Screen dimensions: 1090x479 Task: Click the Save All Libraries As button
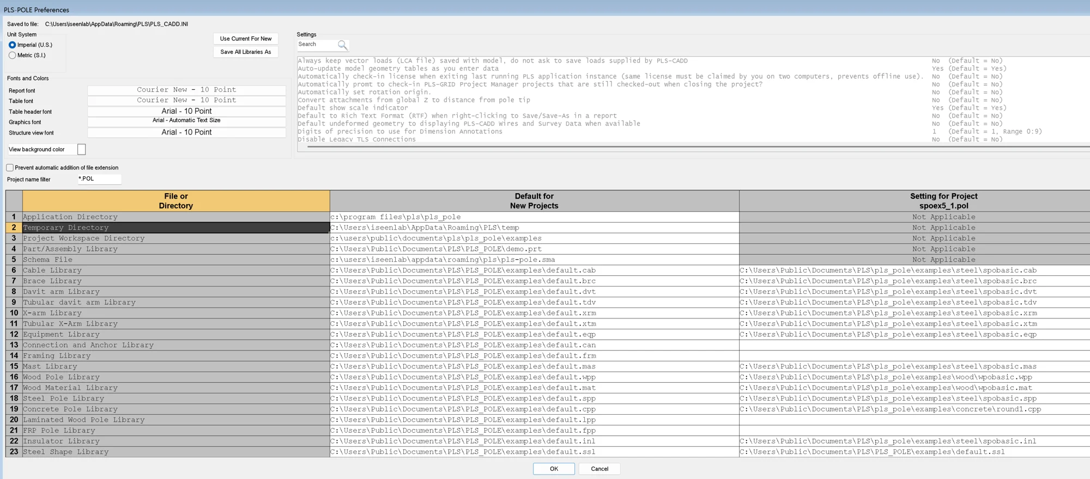(x=246, y=52)
